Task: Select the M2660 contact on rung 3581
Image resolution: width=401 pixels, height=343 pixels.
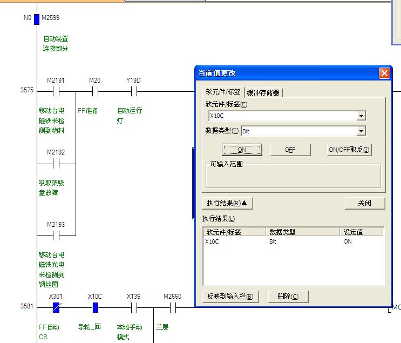Action: [x=172, y=308]
